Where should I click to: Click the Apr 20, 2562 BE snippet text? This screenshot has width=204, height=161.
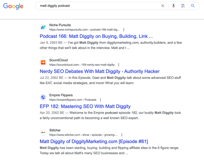point(110,115)
